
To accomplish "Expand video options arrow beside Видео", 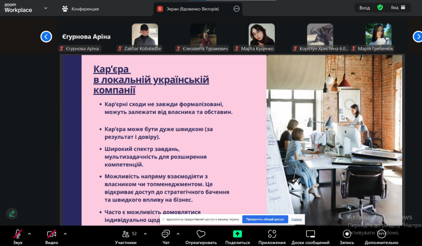I will 65,234.
